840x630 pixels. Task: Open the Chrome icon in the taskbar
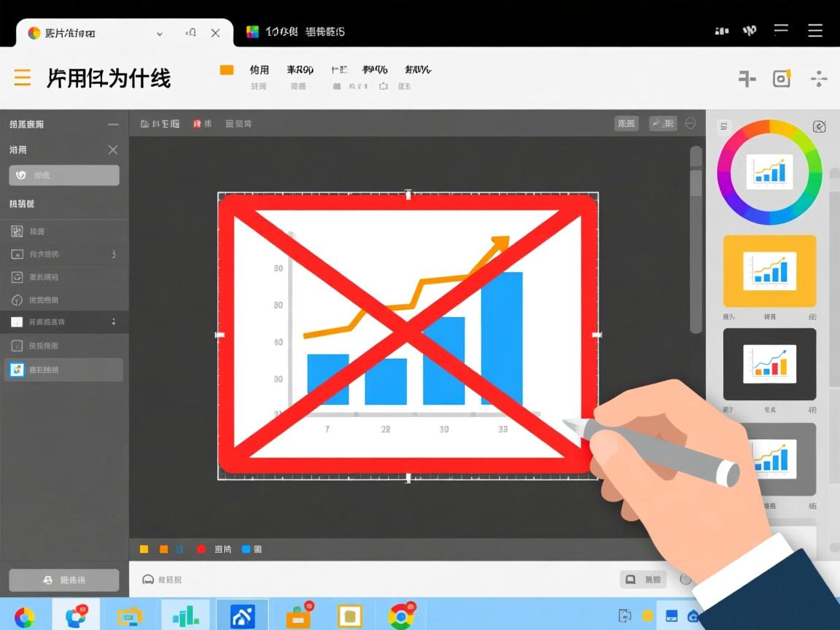click(400, 617)
